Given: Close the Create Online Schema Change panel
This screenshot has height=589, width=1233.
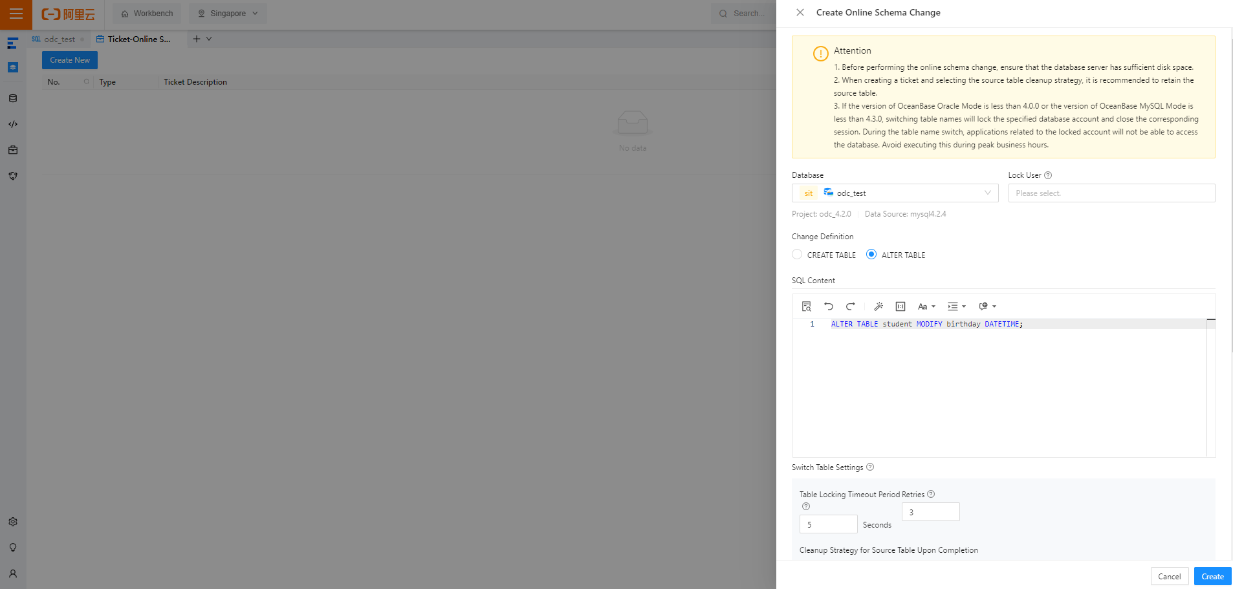Looking at the screenshot, I should (x=800, y=12).
